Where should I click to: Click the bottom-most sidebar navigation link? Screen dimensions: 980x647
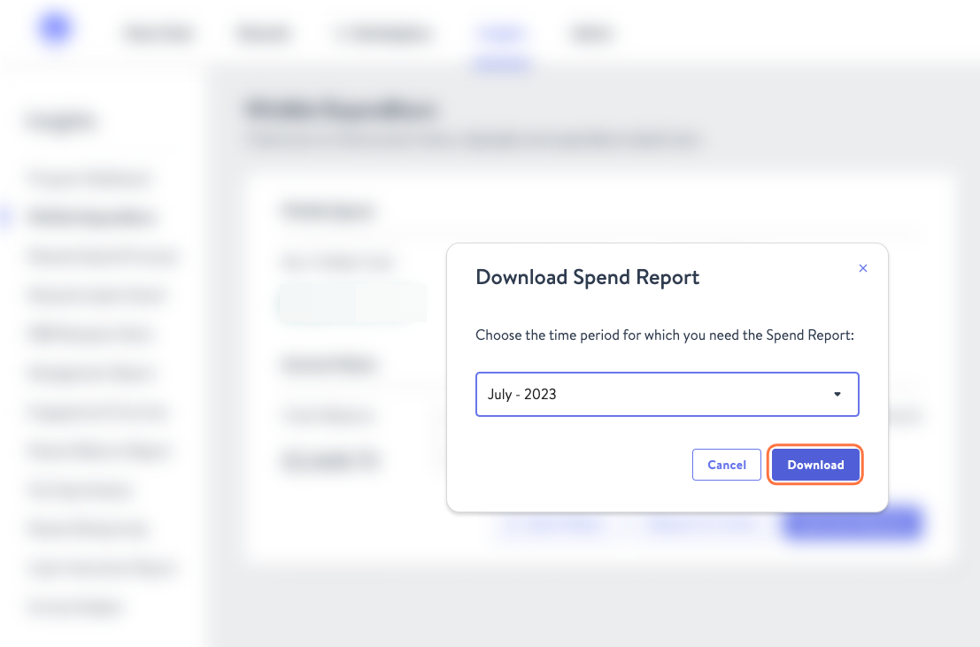[x=73, y=606]
